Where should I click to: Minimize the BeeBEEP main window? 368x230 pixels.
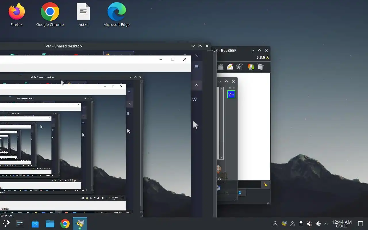pos(253,50)
